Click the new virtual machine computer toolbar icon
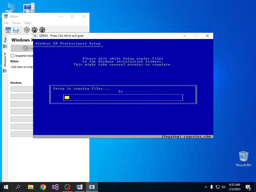The height and width of the screenshot is (192, 256). coord(8,30)
